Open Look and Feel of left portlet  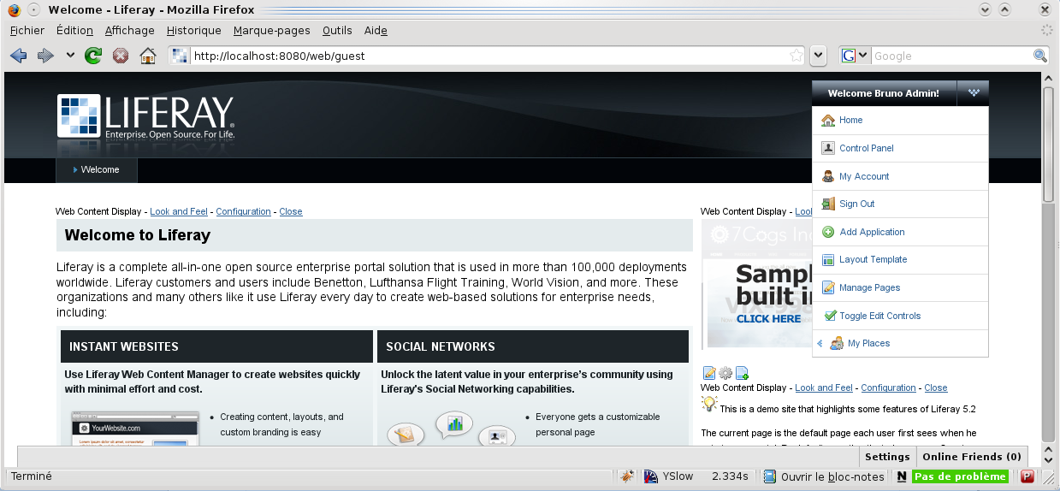[x=179, y=211]
